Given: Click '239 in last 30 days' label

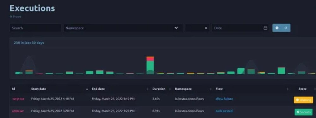Looking at the screenshot, I should tap(29, 43).
